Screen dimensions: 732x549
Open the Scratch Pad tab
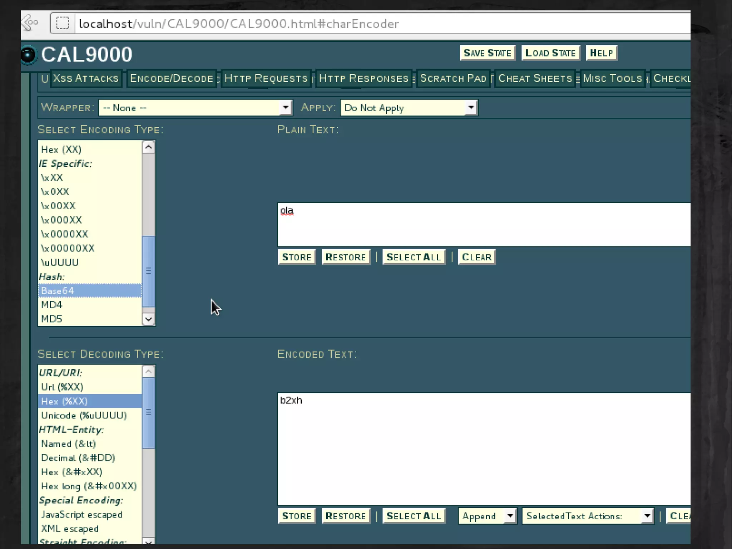(453, 78)
